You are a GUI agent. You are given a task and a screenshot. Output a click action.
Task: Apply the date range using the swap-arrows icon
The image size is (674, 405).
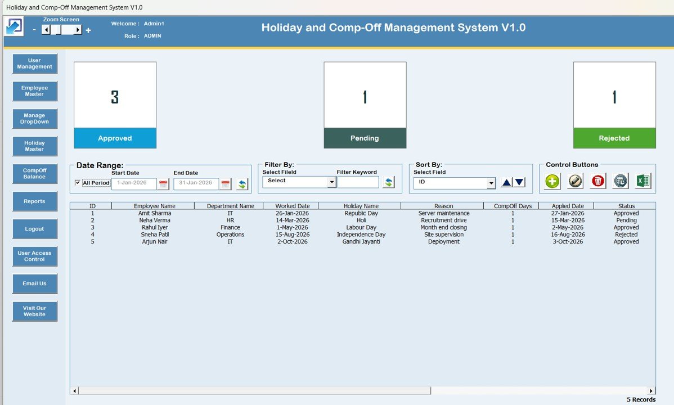click(241, 183)
